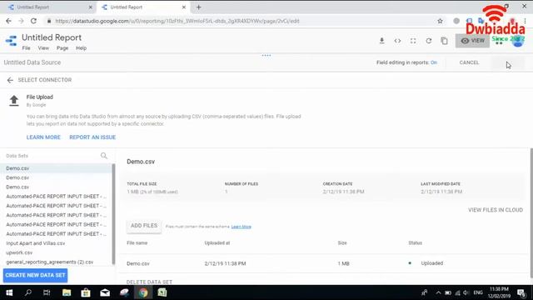Select second Untitled Report browser tab
This screenshot has width=533, height=300.
pos(142,7)
